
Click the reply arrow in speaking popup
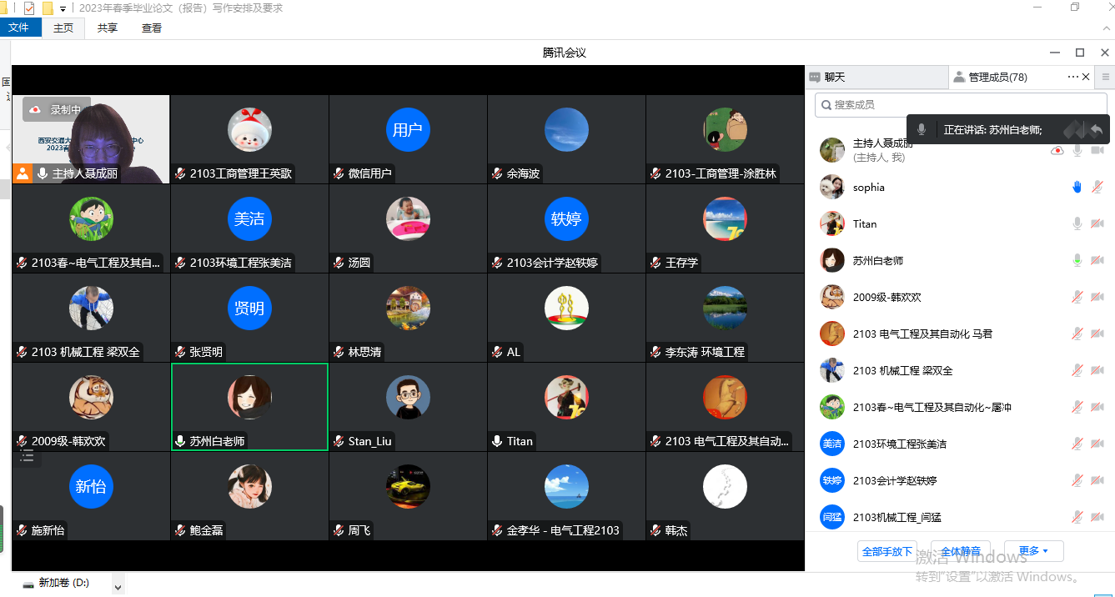1096,130
